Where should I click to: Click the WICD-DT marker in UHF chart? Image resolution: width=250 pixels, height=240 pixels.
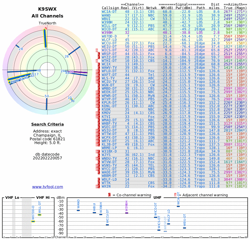pyautogui.click(x=156, y=217)
